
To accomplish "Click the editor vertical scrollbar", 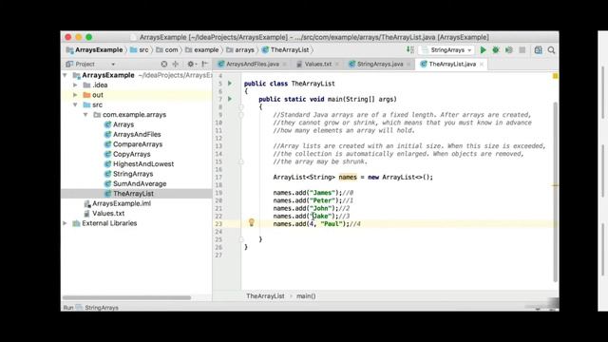I will tap(555, 192).
